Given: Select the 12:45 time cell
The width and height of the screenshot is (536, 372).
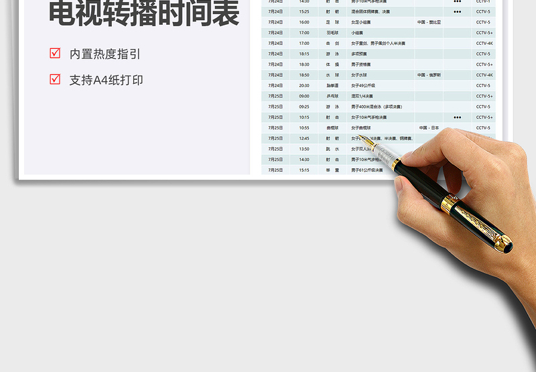Looking at the screenshot, I should [304, 139].
